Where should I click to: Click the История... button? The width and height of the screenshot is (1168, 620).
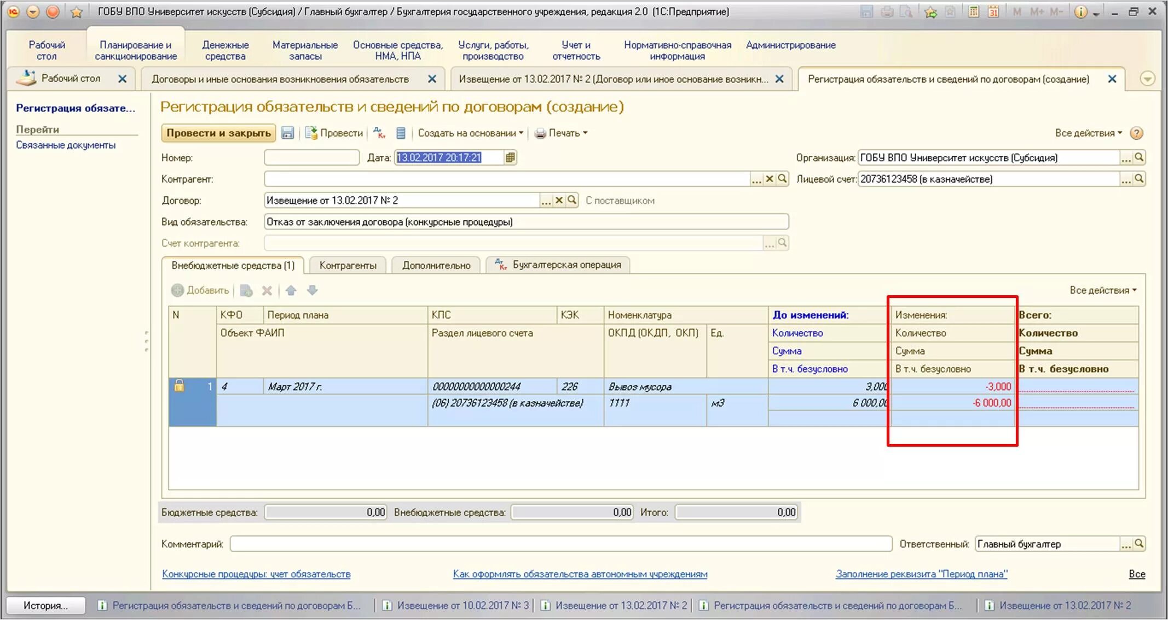click(x=46, y=605)
